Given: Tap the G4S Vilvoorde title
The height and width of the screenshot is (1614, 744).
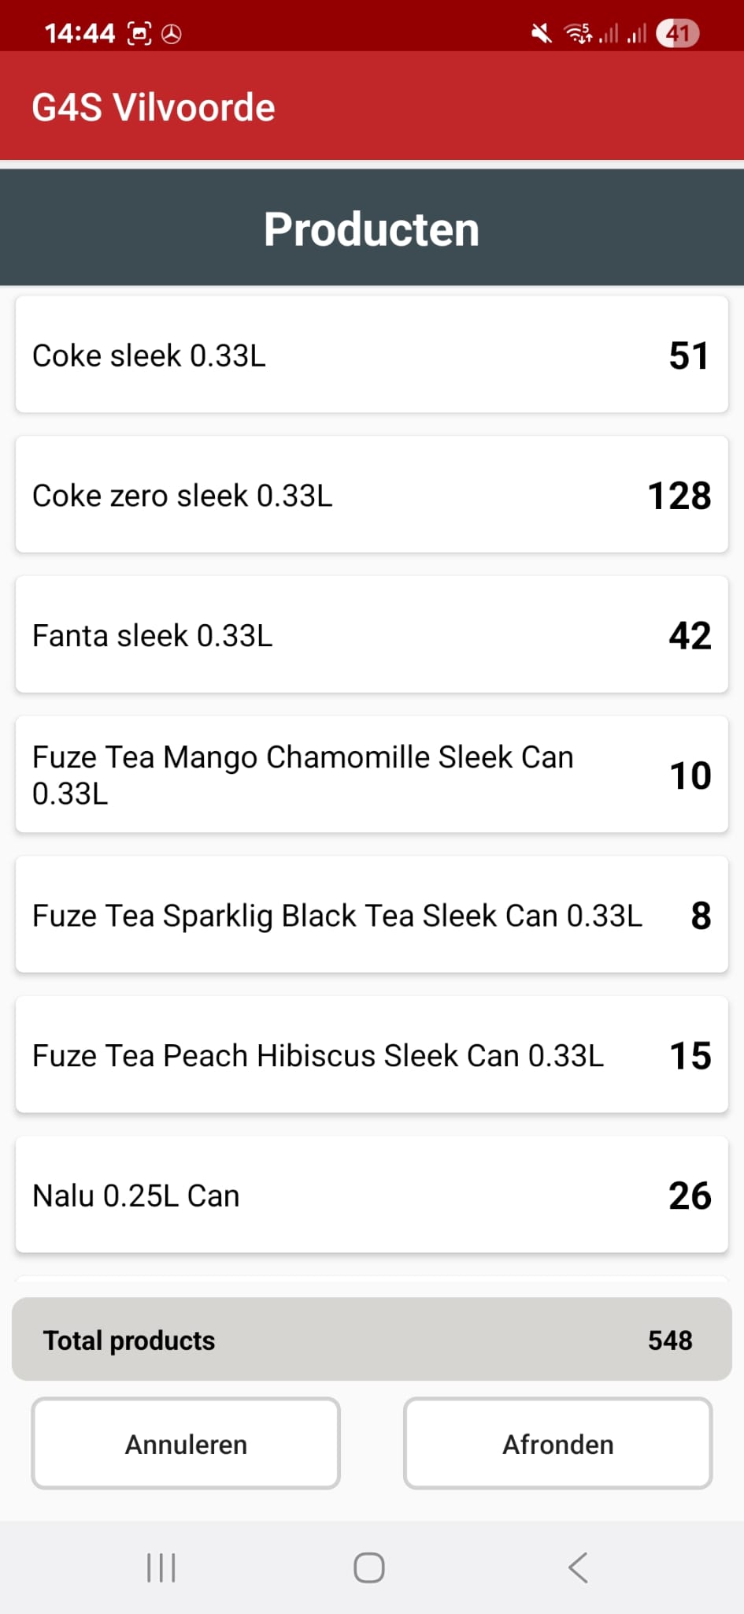Looking at the screenshot, I should click(154, 107).
